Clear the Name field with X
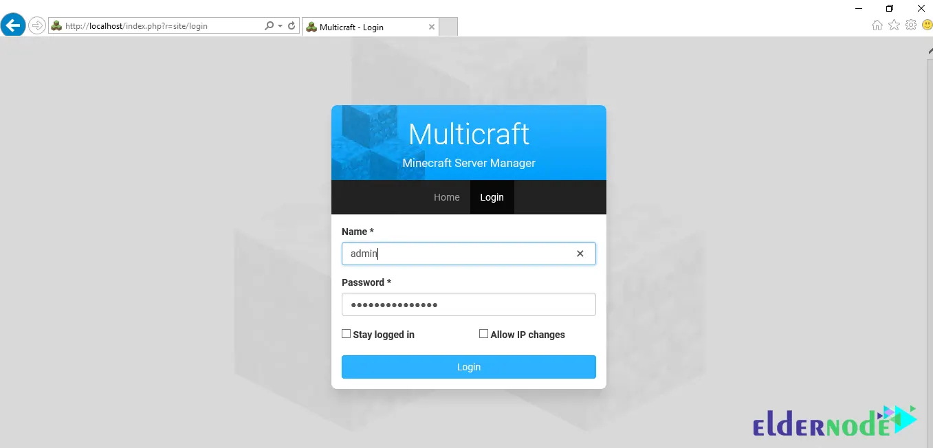Viewport: 933px width, 448px height. click(580, 254)
